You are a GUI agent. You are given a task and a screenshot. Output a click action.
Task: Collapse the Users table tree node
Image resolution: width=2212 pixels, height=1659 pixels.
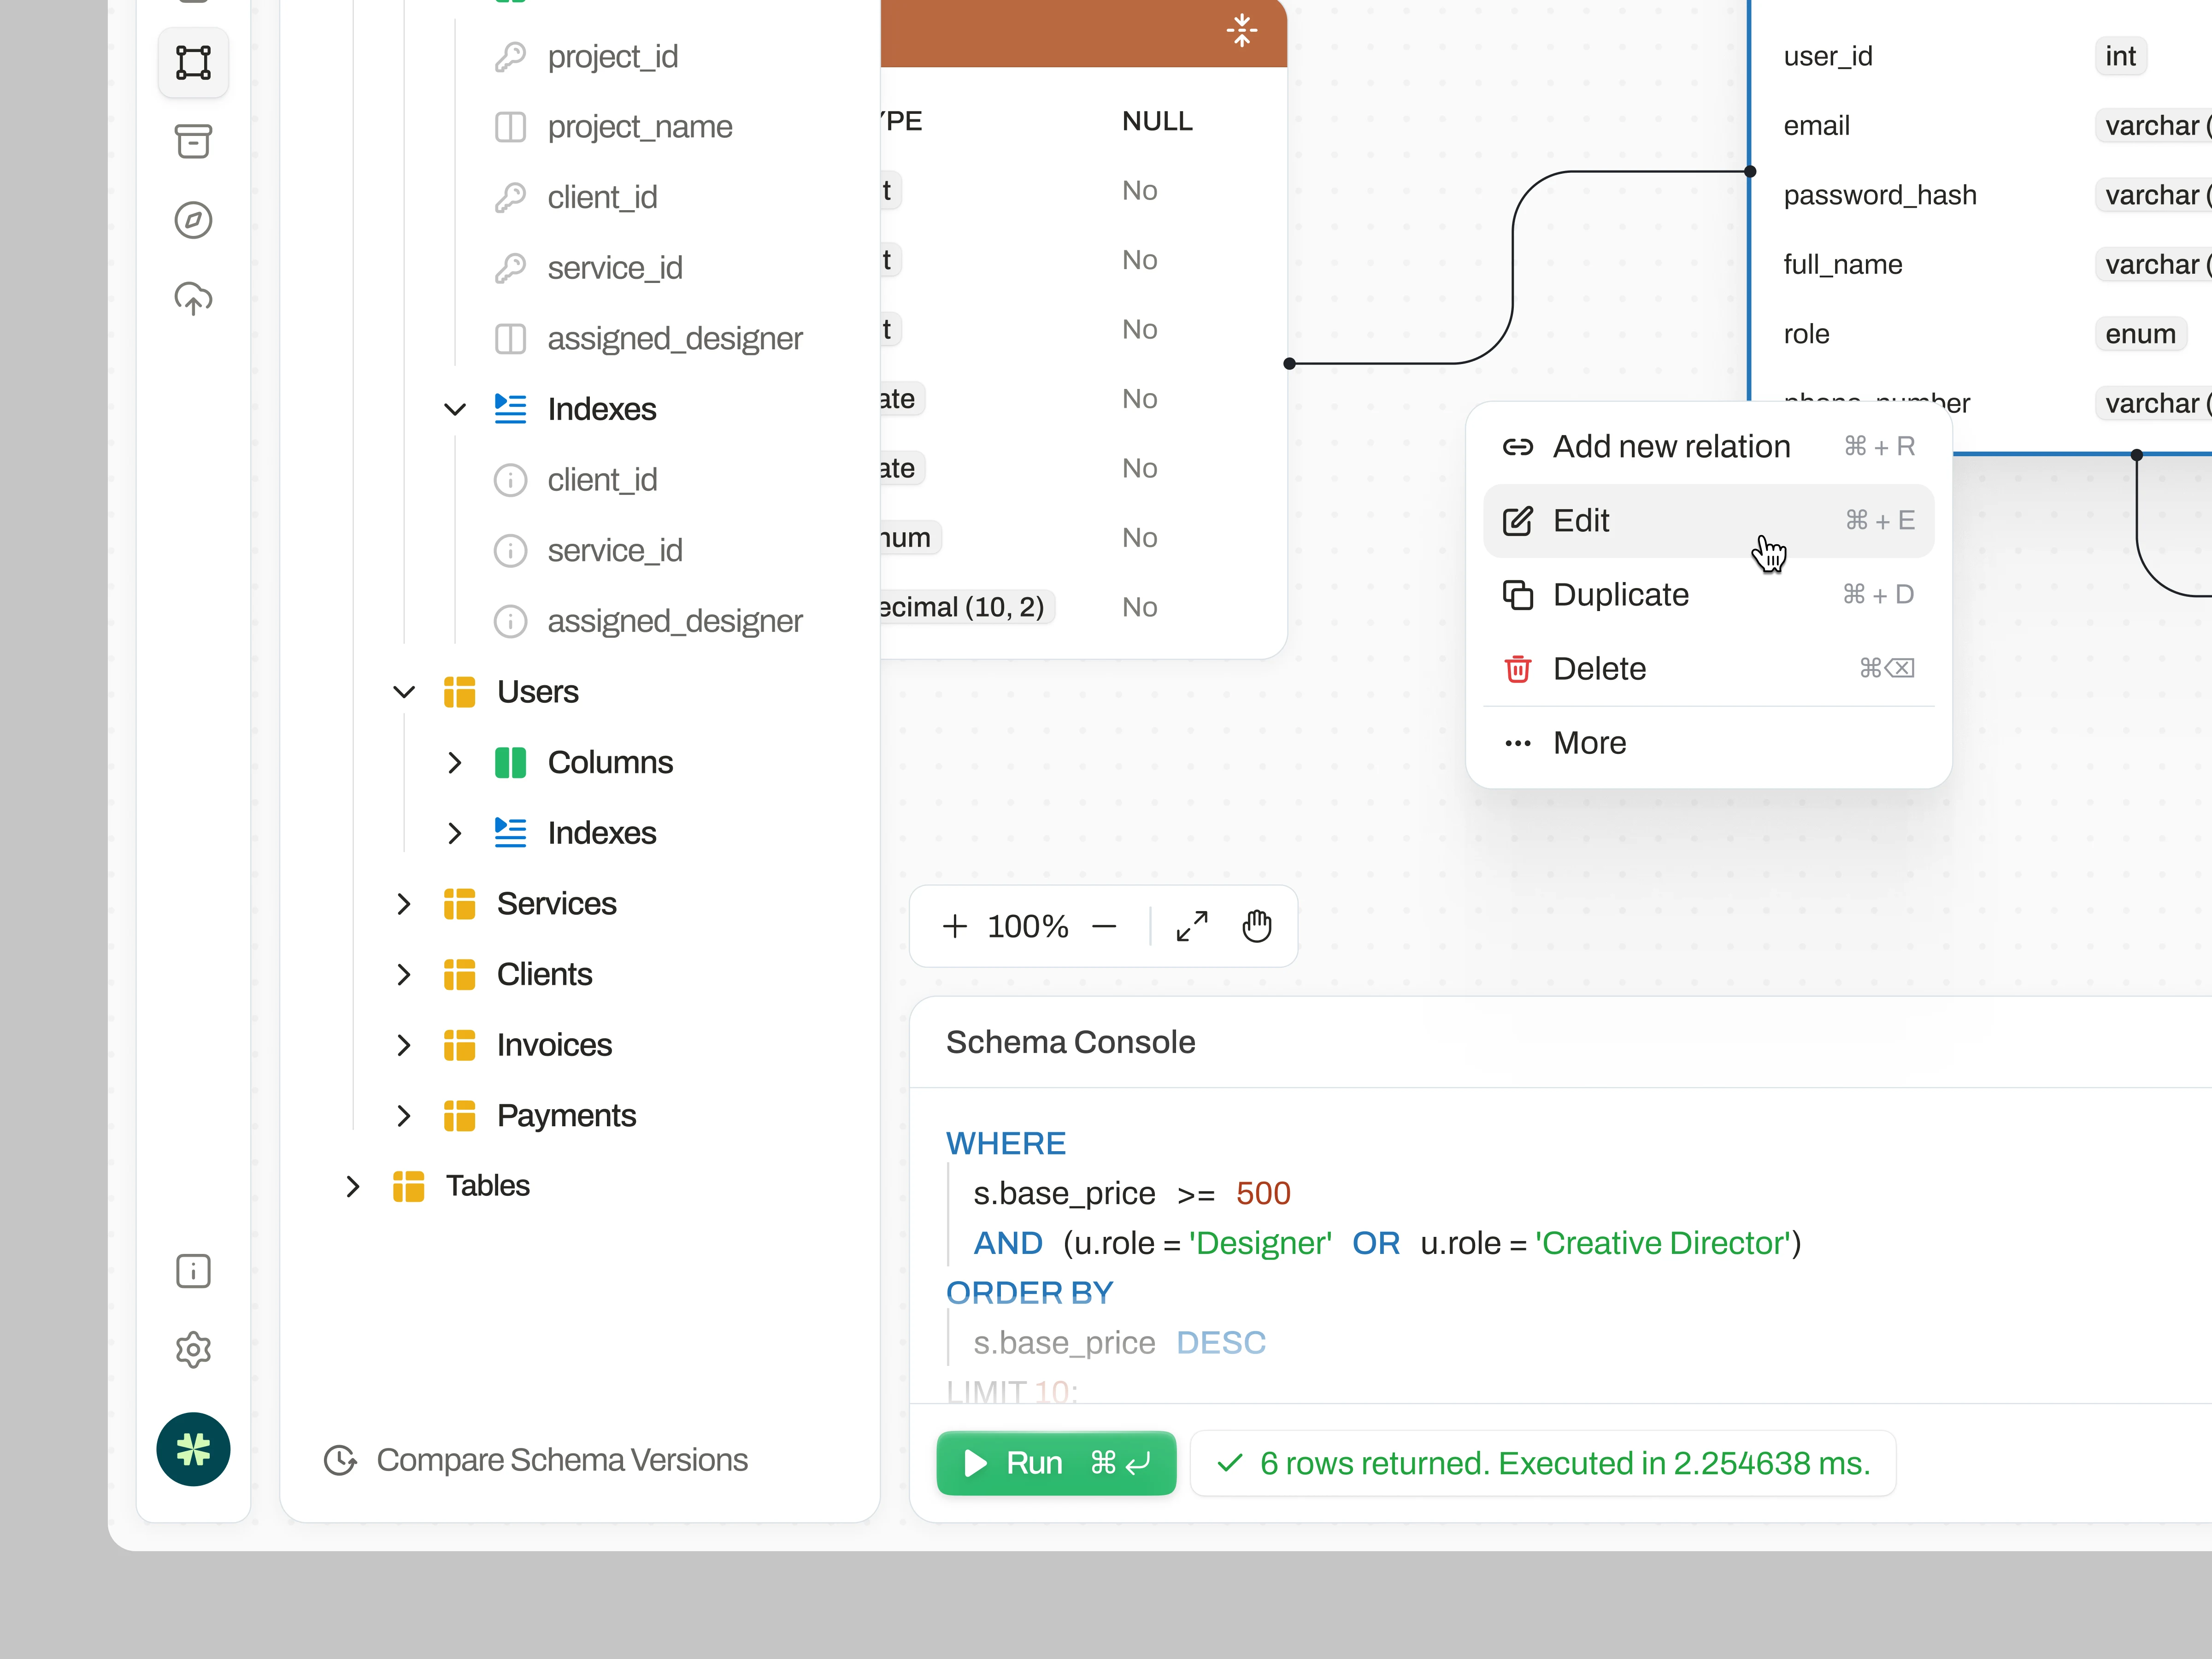tap(404, 692)
